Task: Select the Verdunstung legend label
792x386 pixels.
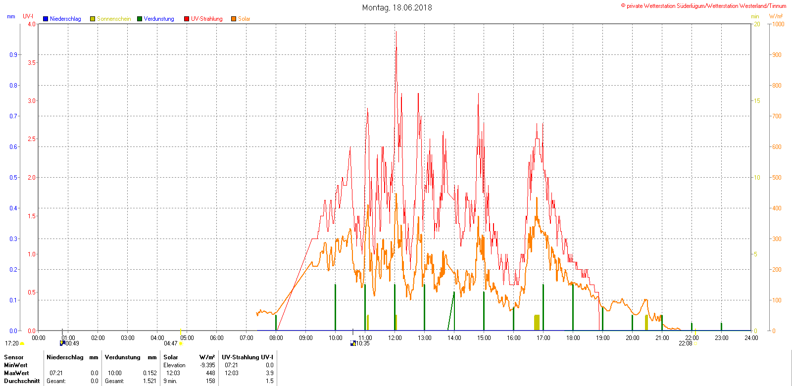Action: pyautogui.click(x=159, y=19)
